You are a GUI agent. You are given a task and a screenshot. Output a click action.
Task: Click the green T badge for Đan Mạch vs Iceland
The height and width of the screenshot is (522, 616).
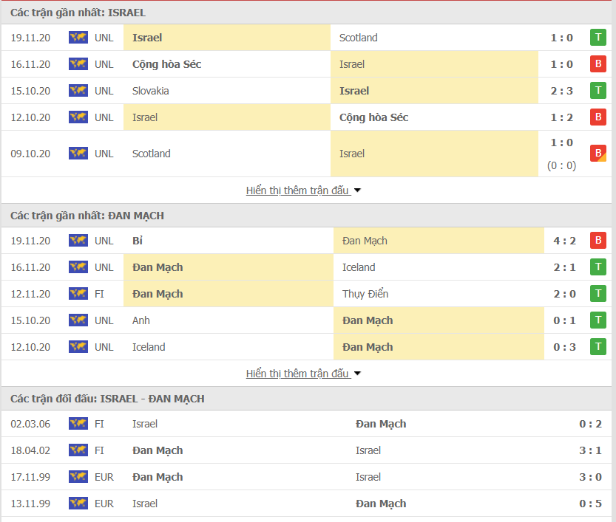point(598,267)
